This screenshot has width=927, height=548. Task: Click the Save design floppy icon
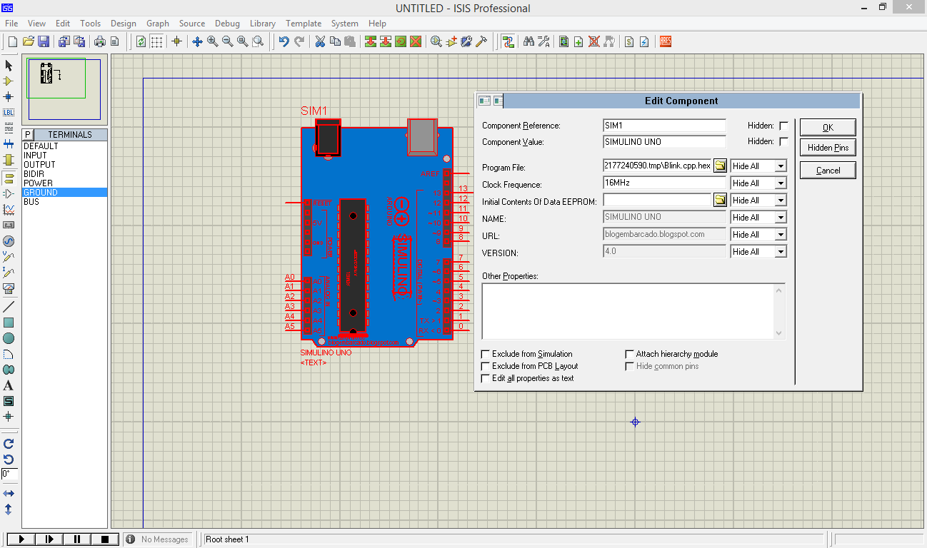[44, 41]
